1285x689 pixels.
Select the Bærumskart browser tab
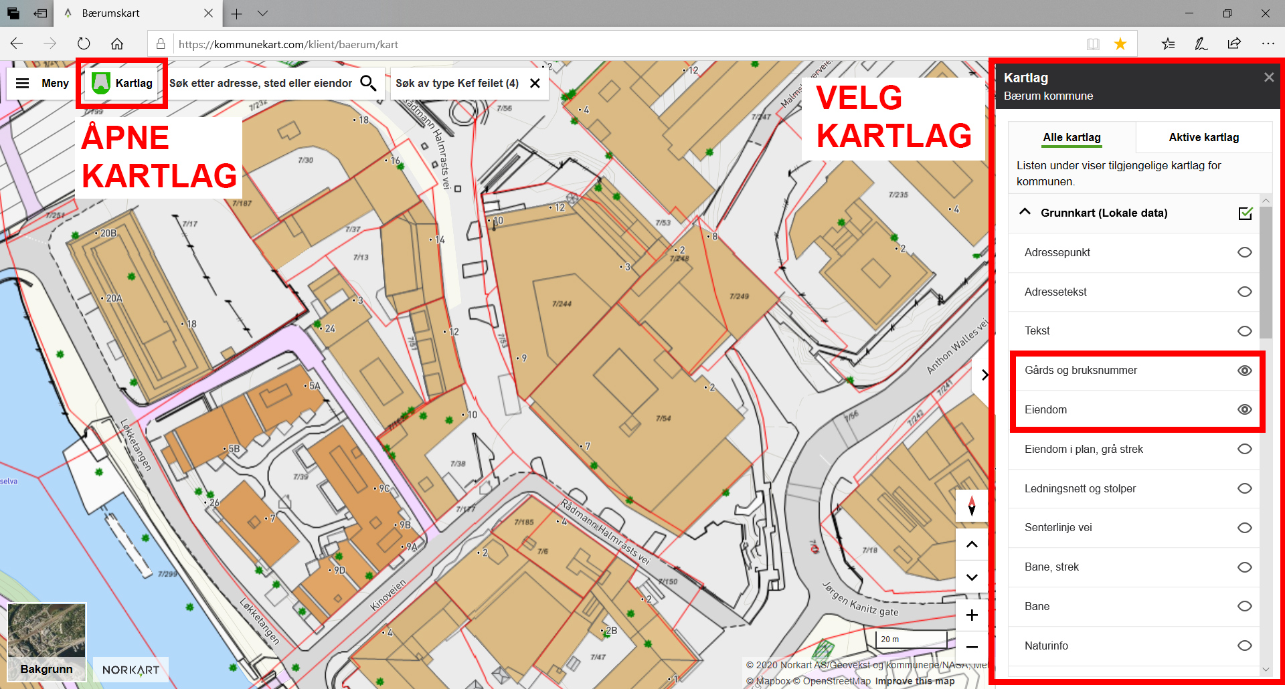(x=138, y=13)
